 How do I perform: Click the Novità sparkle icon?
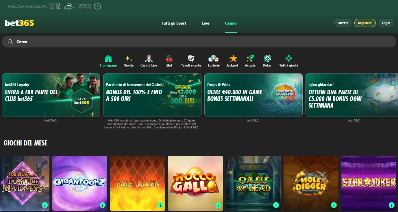point(128,58)
